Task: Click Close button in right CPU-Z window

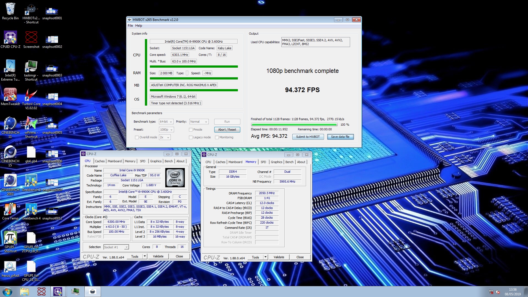Action: [300, 257]
